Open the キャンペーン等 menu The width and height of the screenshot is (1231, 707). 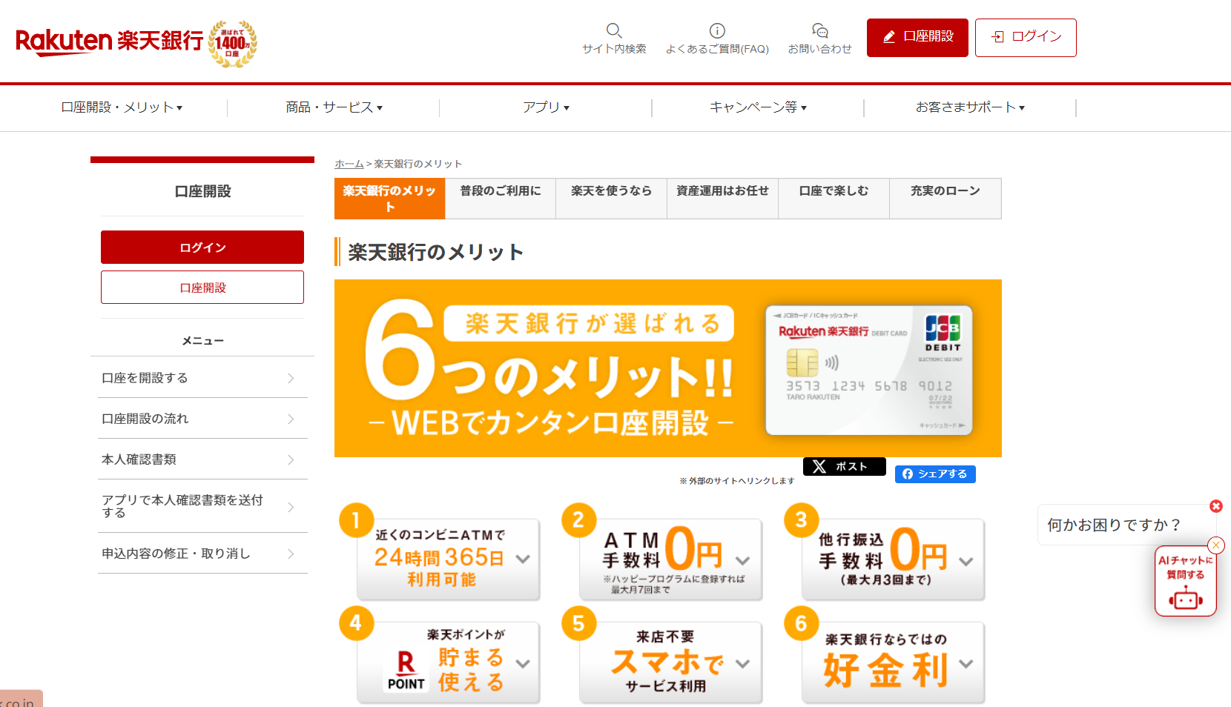[759, 107]
